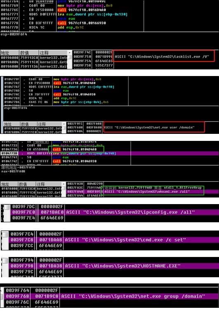The height and width of the screenshot is (314, 219).
Task: Click the scrollbar thumb left of 0039F7DC
Action: (7, 207)
